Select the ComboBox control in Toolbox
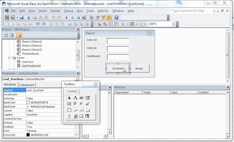The height and width of the screenshot is (142, 234). click(x=88, y=98)
